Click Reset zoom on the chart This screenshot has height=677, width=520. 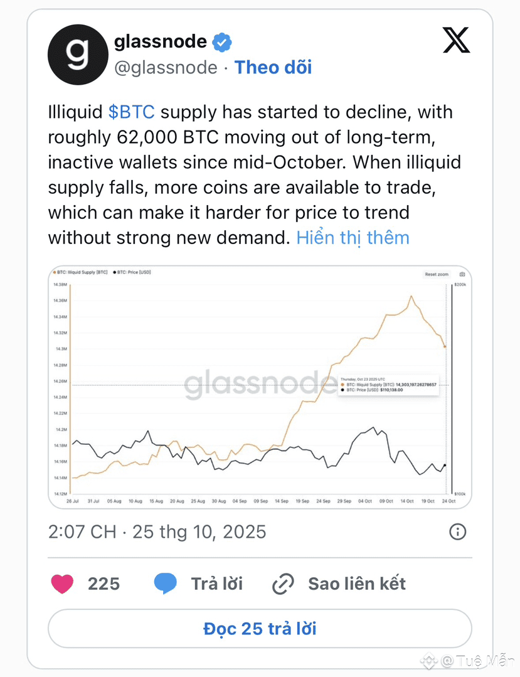437,274
